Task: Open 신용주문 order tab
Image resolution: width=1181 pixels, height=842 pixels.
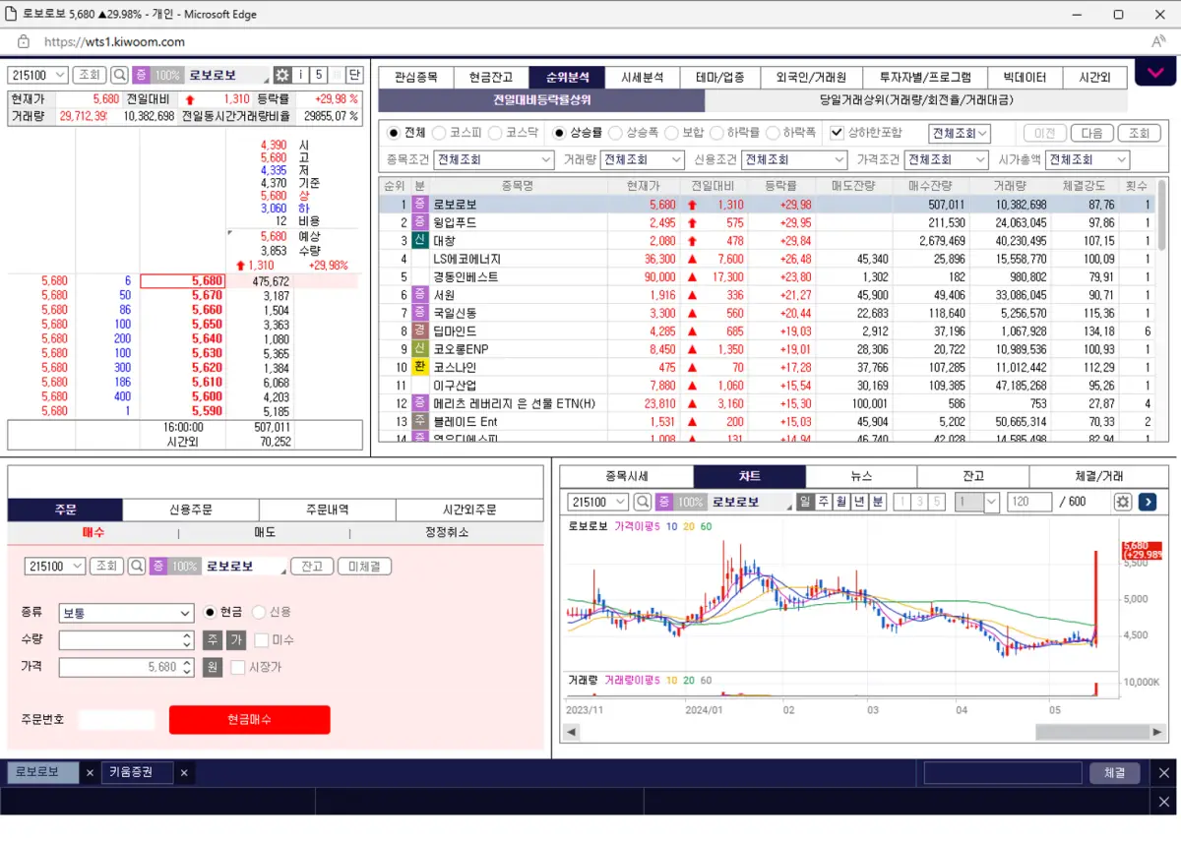Action: coord(191,510)
